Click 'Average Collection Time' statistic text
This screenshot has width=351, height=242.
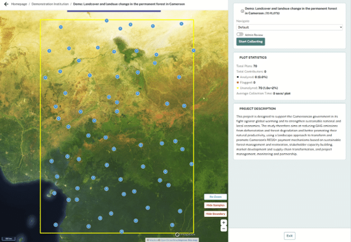pos(263,93)
